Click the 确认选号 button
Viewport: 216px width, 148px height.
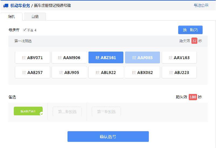click(x=108, y=136)
